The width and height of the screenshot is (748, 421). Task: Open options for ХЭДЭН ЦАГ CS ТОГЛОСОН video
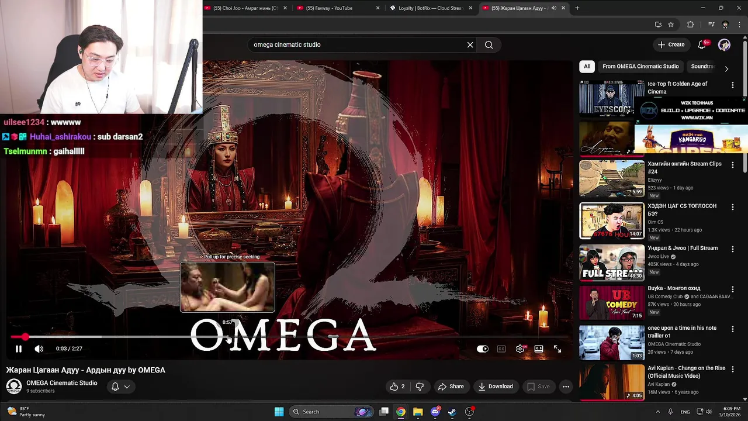click(733, 207)
